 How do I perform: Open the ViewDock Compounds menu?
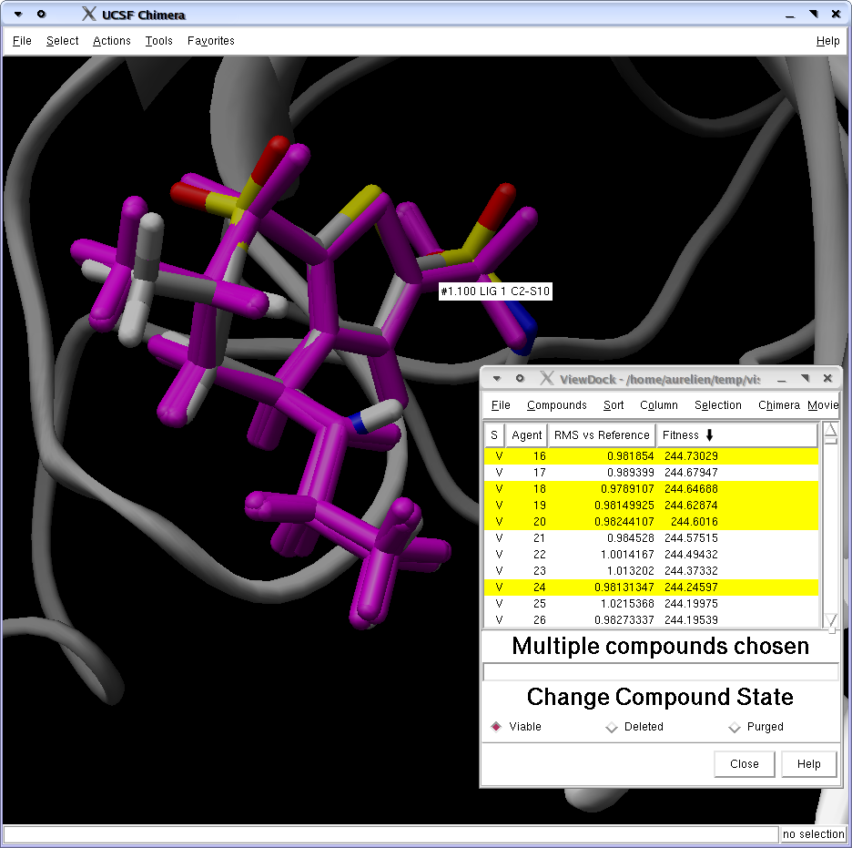click(557, 405)
